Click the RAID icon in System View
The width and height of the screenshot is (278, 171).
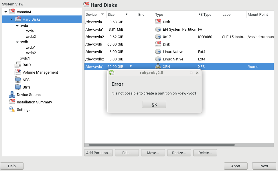18,65
